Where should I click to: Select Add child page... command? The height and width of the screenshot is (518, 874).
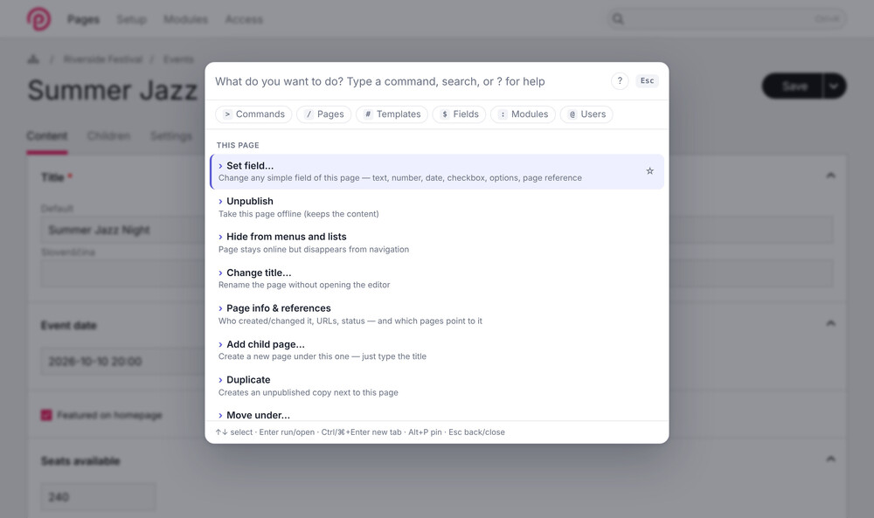coord(437,349)
